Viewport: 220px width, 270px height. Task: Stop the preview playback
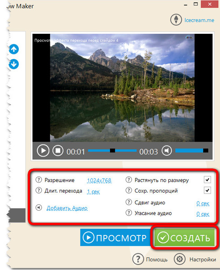click(x=58, y=150)
